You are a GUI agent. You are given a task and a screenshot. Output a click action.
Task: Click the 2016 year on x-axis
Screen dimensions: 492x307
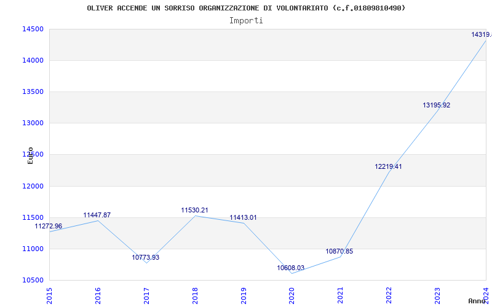[x=98, y=294]
